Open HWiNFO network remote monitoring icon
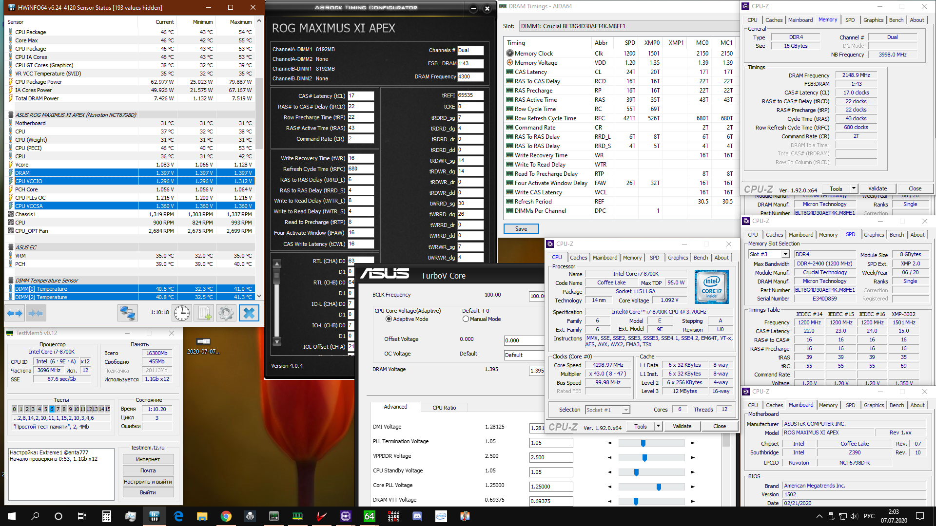 [128, 313]
